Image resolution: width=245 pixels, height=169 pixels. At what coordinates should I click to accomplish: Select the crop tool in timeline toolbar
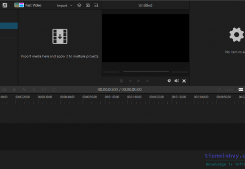point(34,90)
